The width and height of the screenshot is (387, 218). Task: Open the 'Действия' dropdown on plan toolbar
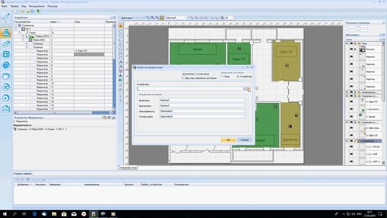[x=127, y=18]
